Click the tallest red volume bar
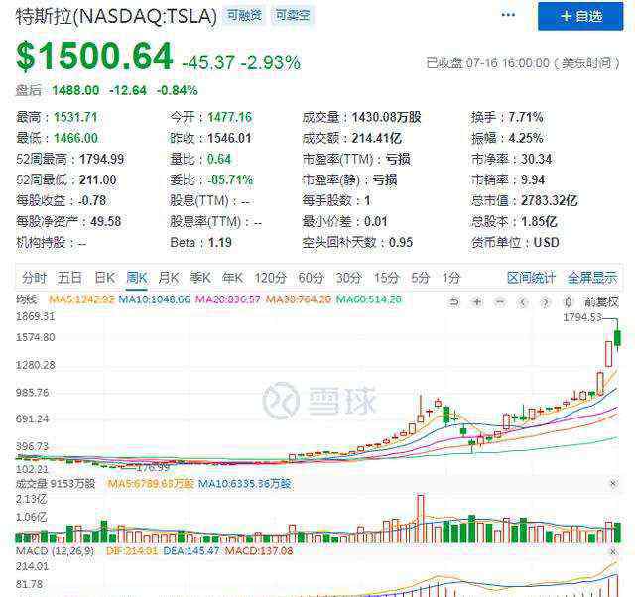 421,518
